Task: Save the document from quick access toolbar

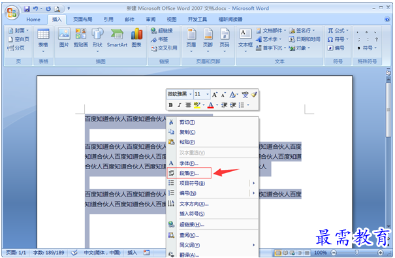Action: 27,9
